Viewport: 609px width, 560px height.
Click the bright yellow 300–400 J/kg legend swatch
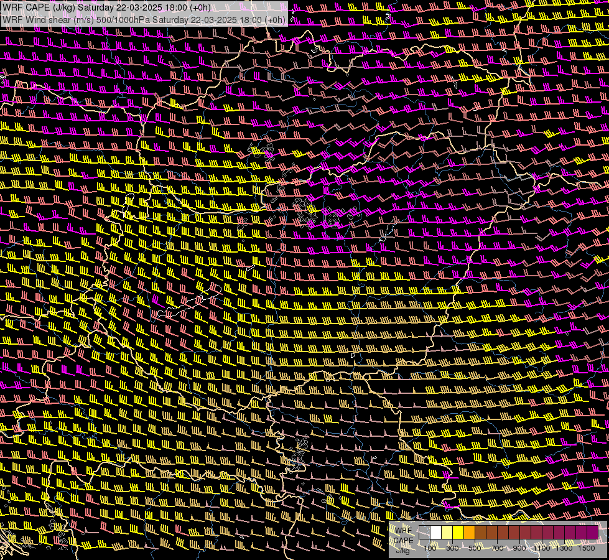[458, 532]
